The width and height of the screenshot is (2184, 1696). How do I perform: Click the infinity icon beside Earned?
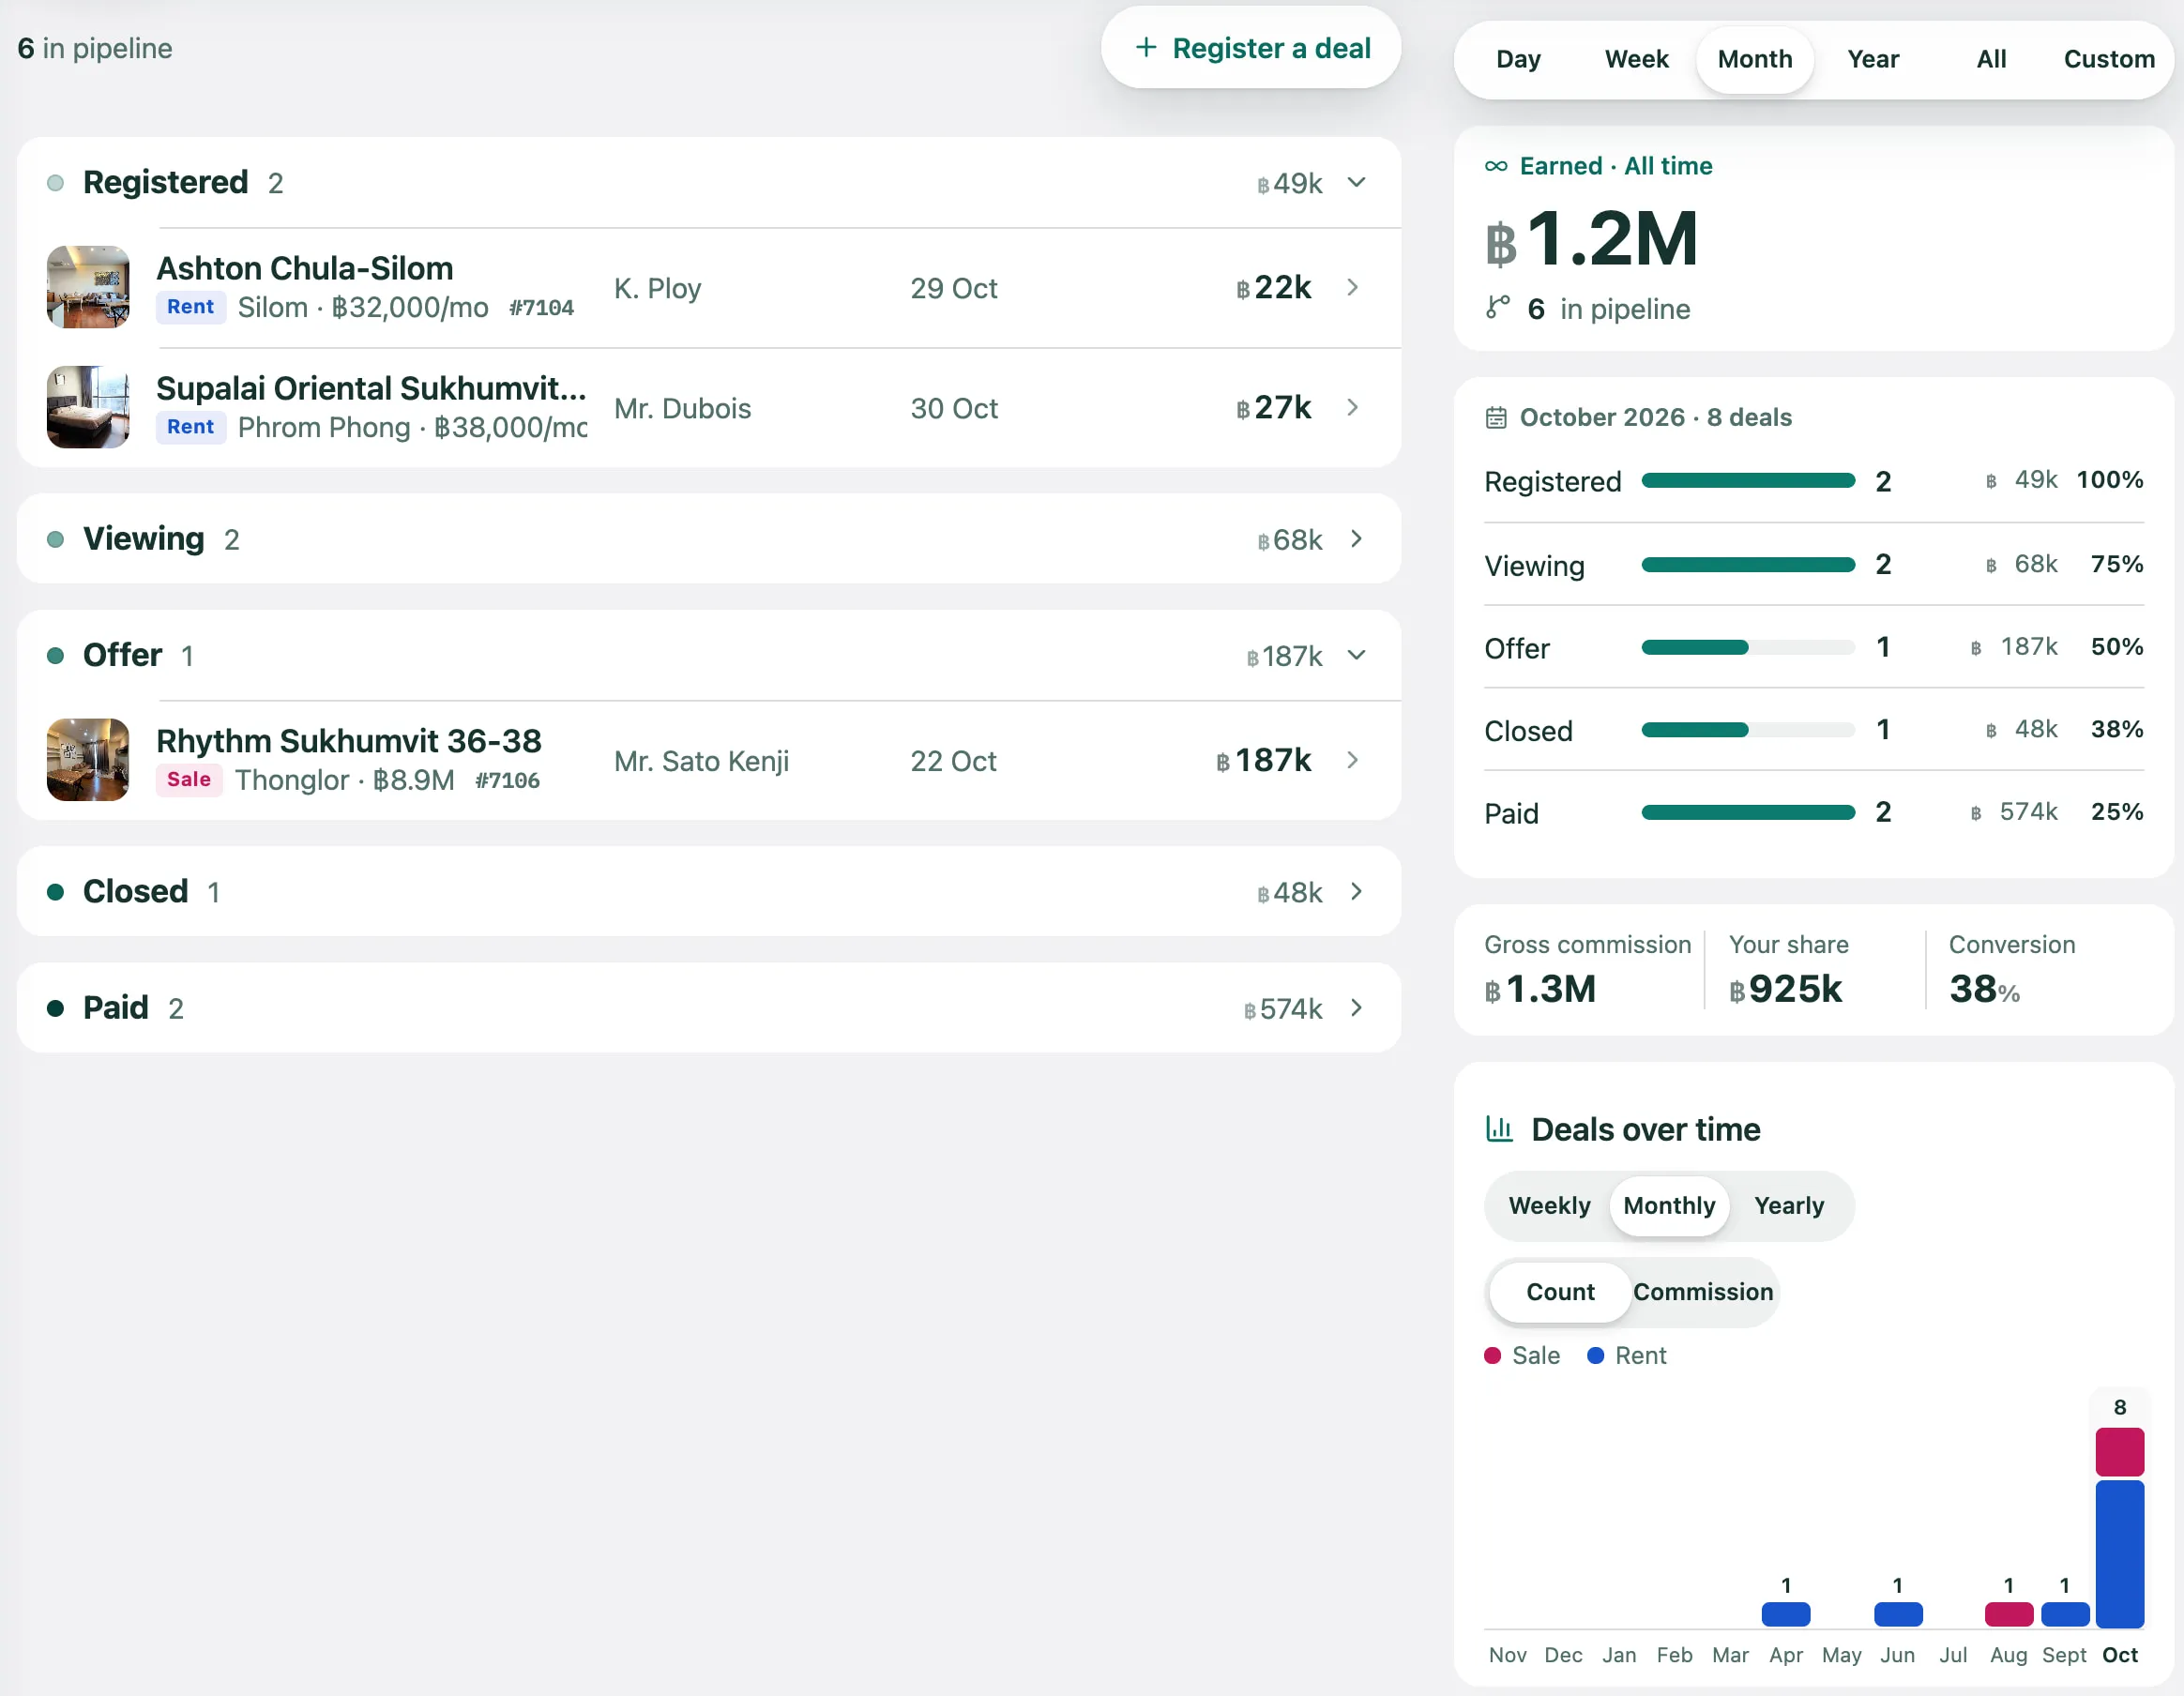tap(1496, 166)
